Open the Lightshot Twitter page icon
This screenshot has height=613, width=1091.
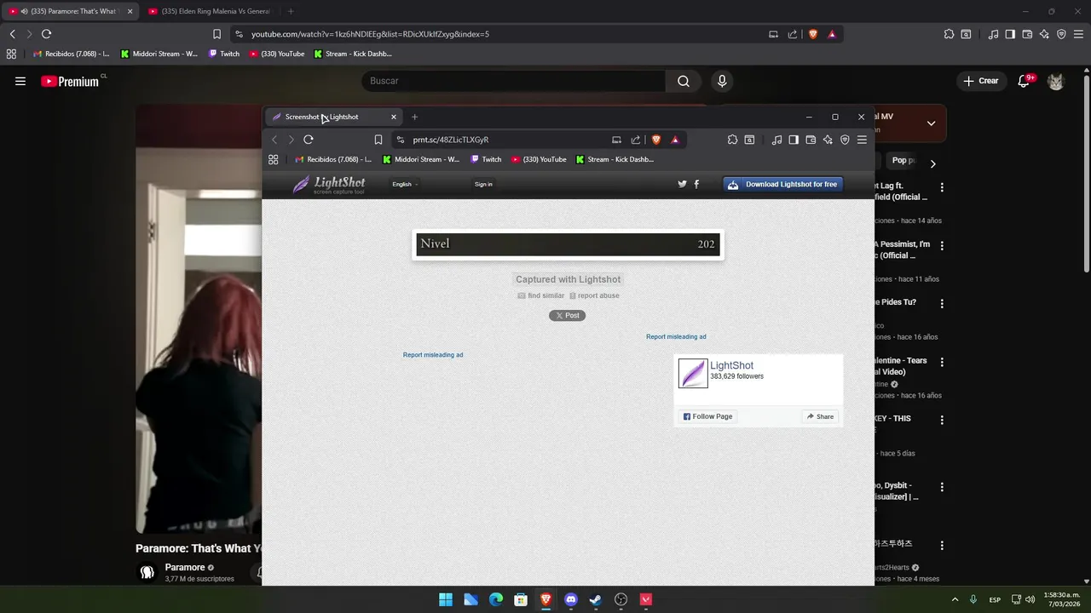(682, 184)
